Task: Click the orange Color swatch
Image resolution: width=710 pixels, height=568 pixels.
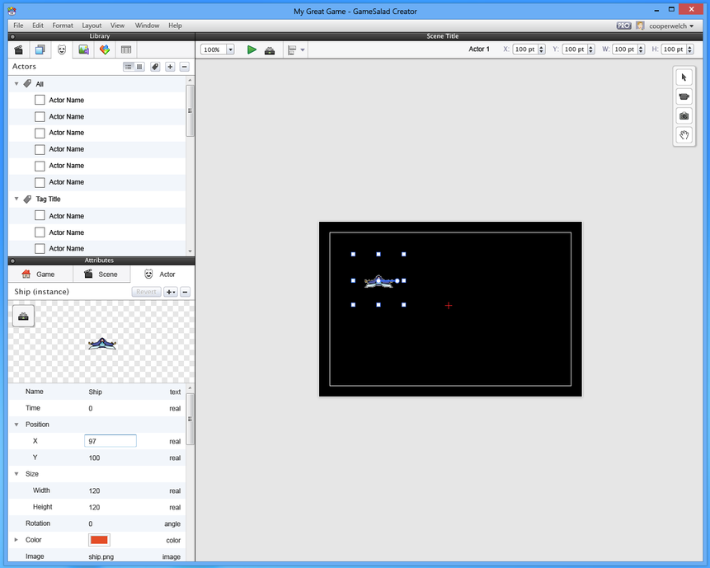Action: [x=99, y=540]
